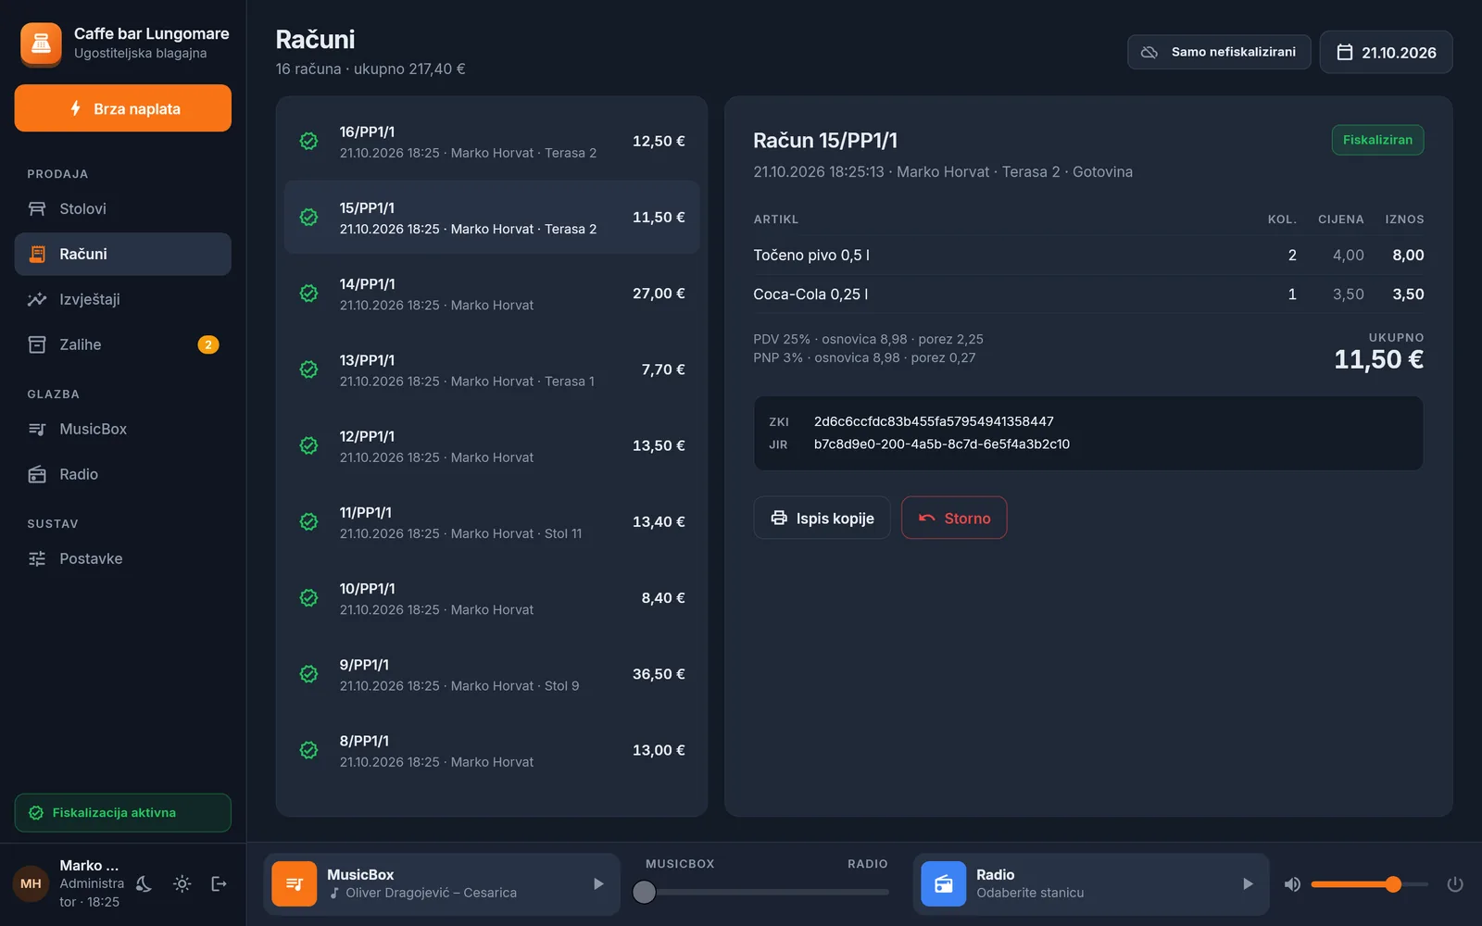
Task: Open receipt 9/PP1/1 from Stol 9
Action: [492, 674]
